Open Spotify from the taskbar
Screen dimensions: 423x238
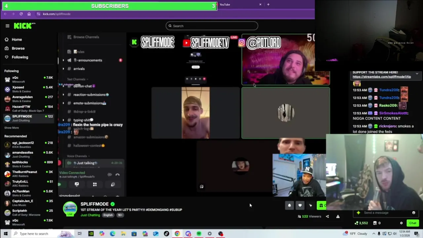(x=199, y=234)
